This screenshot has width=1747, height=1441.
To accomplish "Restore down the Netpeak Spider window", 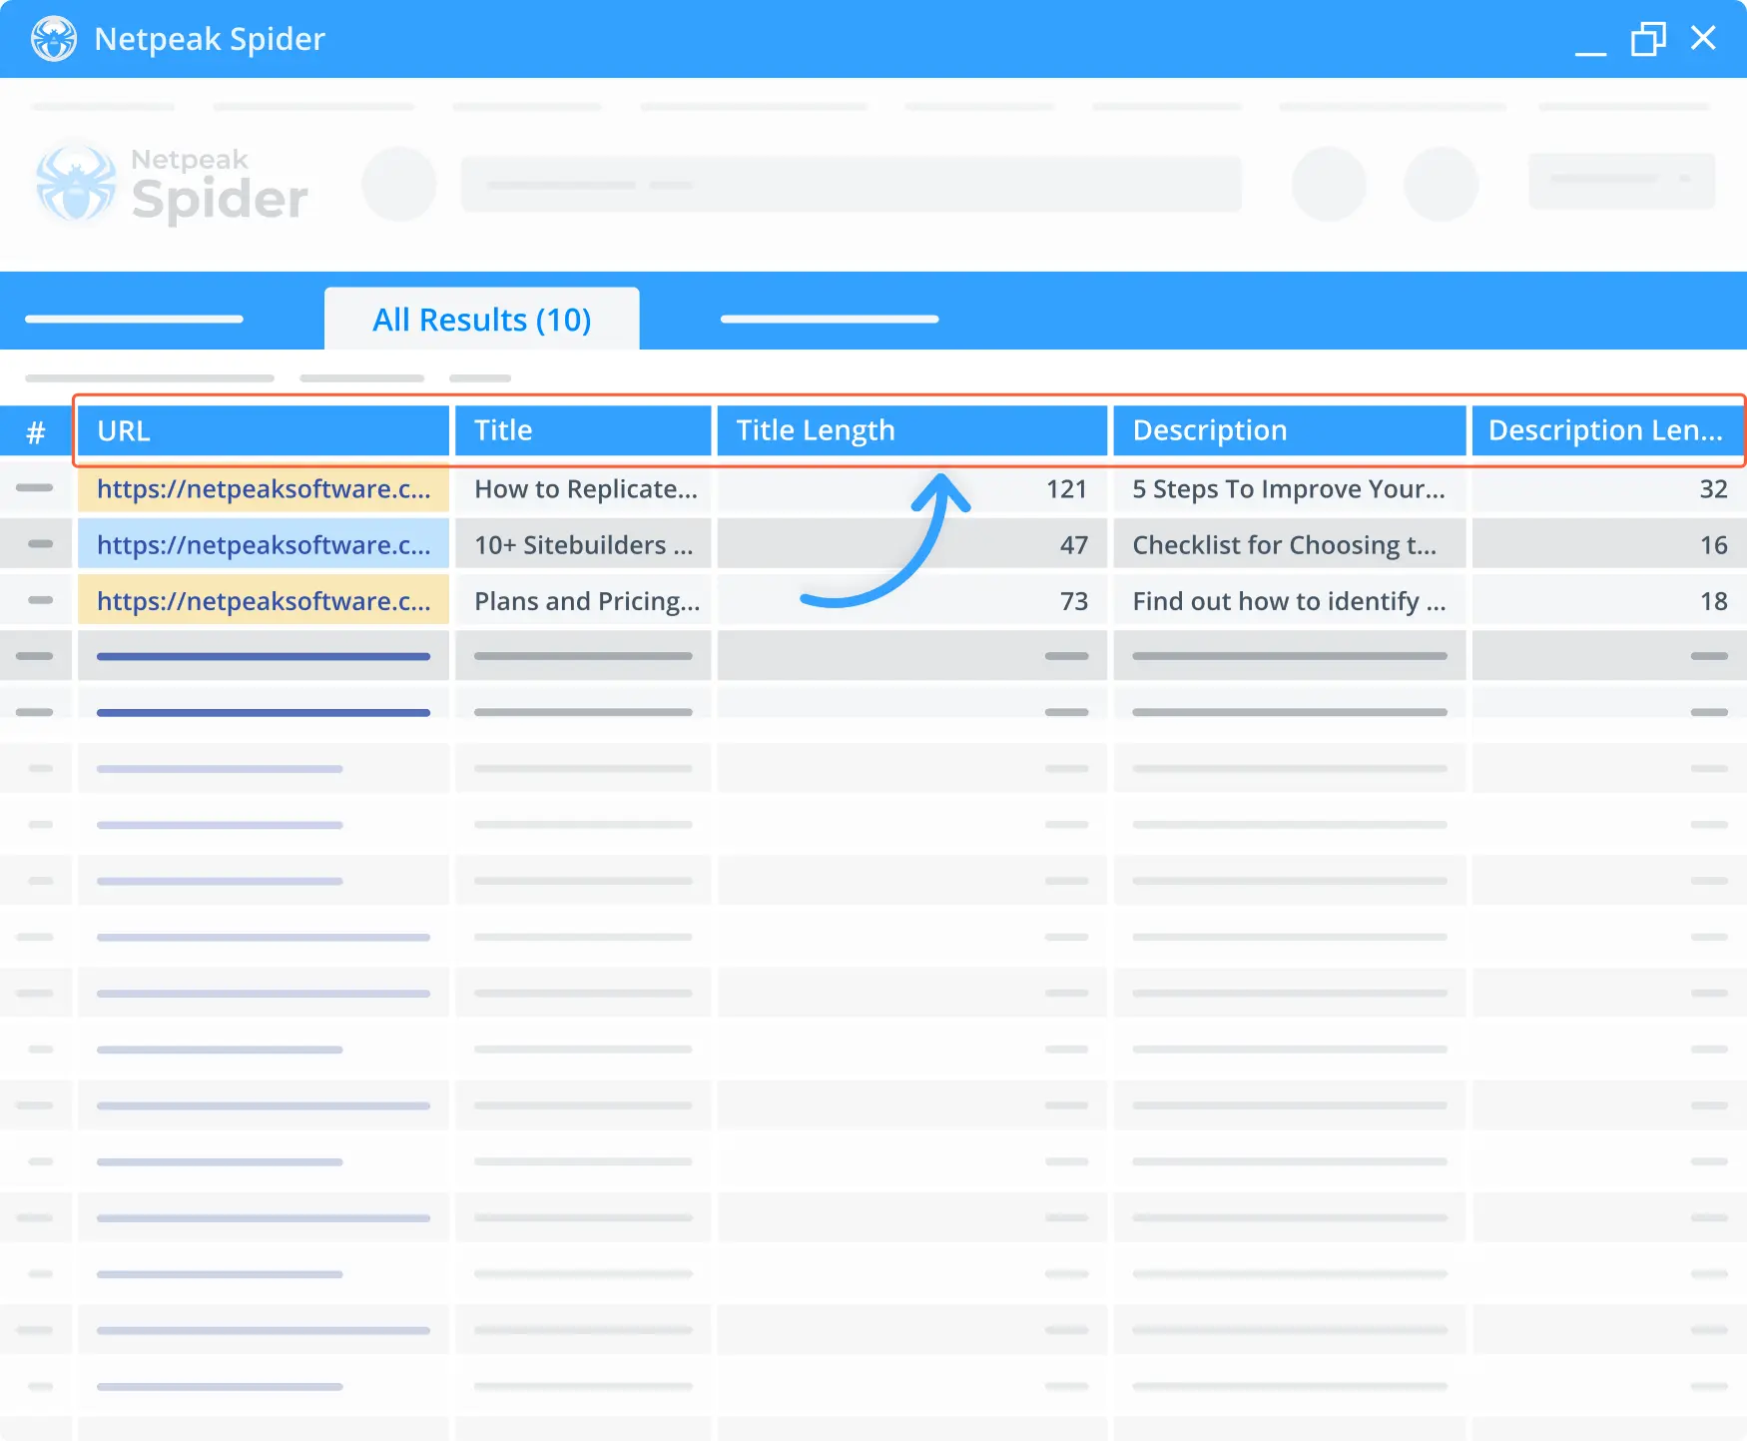I will pos(1648,39).
